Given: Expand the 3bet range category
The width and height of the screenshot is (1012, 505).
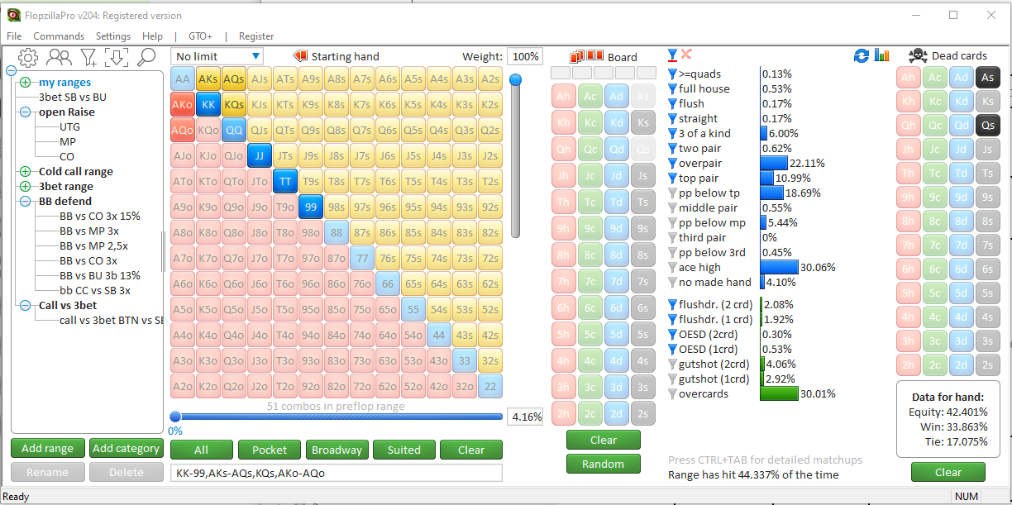Looking at the screenshot, I should tap(25, 186).
